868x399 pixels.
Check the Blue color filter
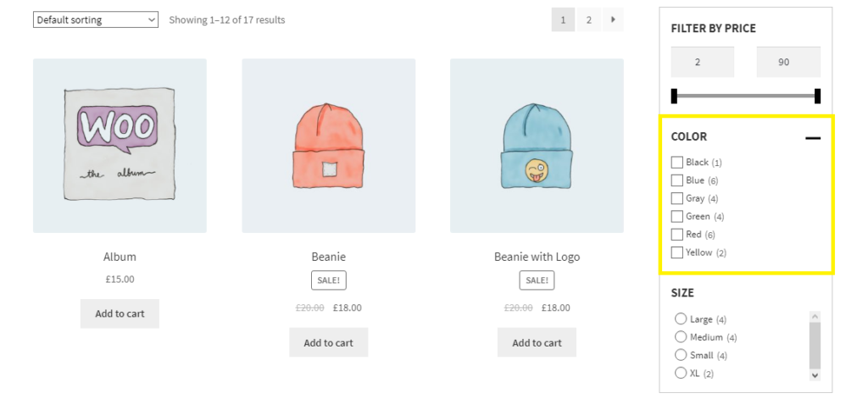(x=676, y=180)
